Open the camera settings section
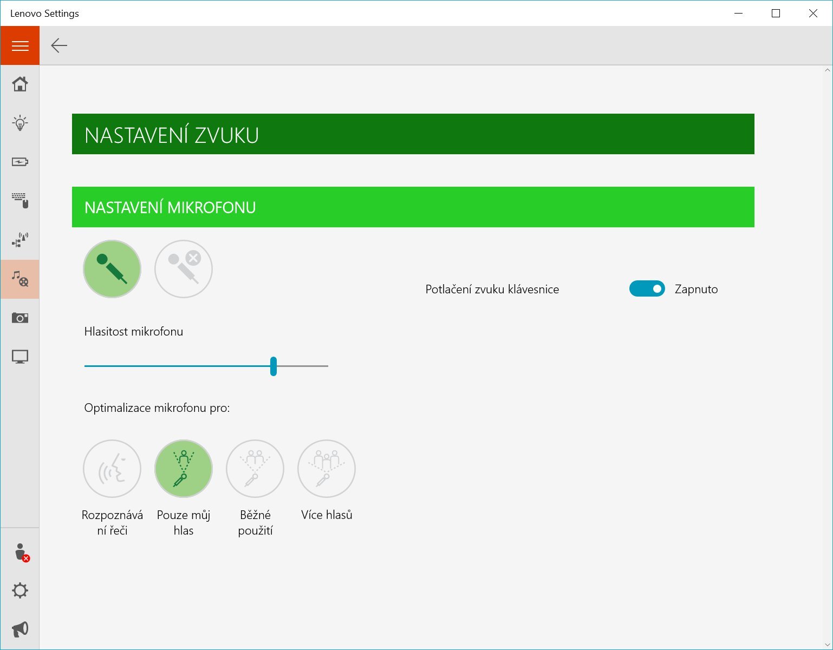The height and width of the screenshot is (650, 833). (x=20, y=318)
